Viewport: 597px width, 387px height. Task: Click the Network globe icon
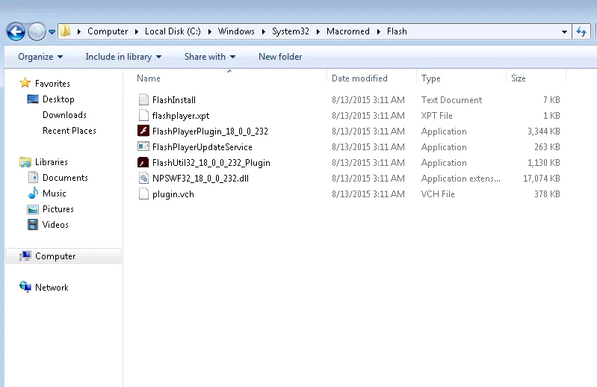pos(25,287)
